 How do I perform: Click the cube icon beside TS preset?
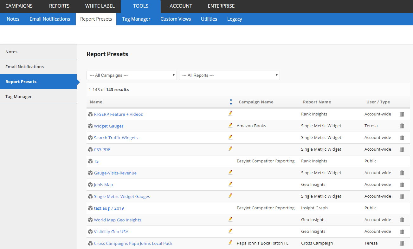(x=90, y=161)
